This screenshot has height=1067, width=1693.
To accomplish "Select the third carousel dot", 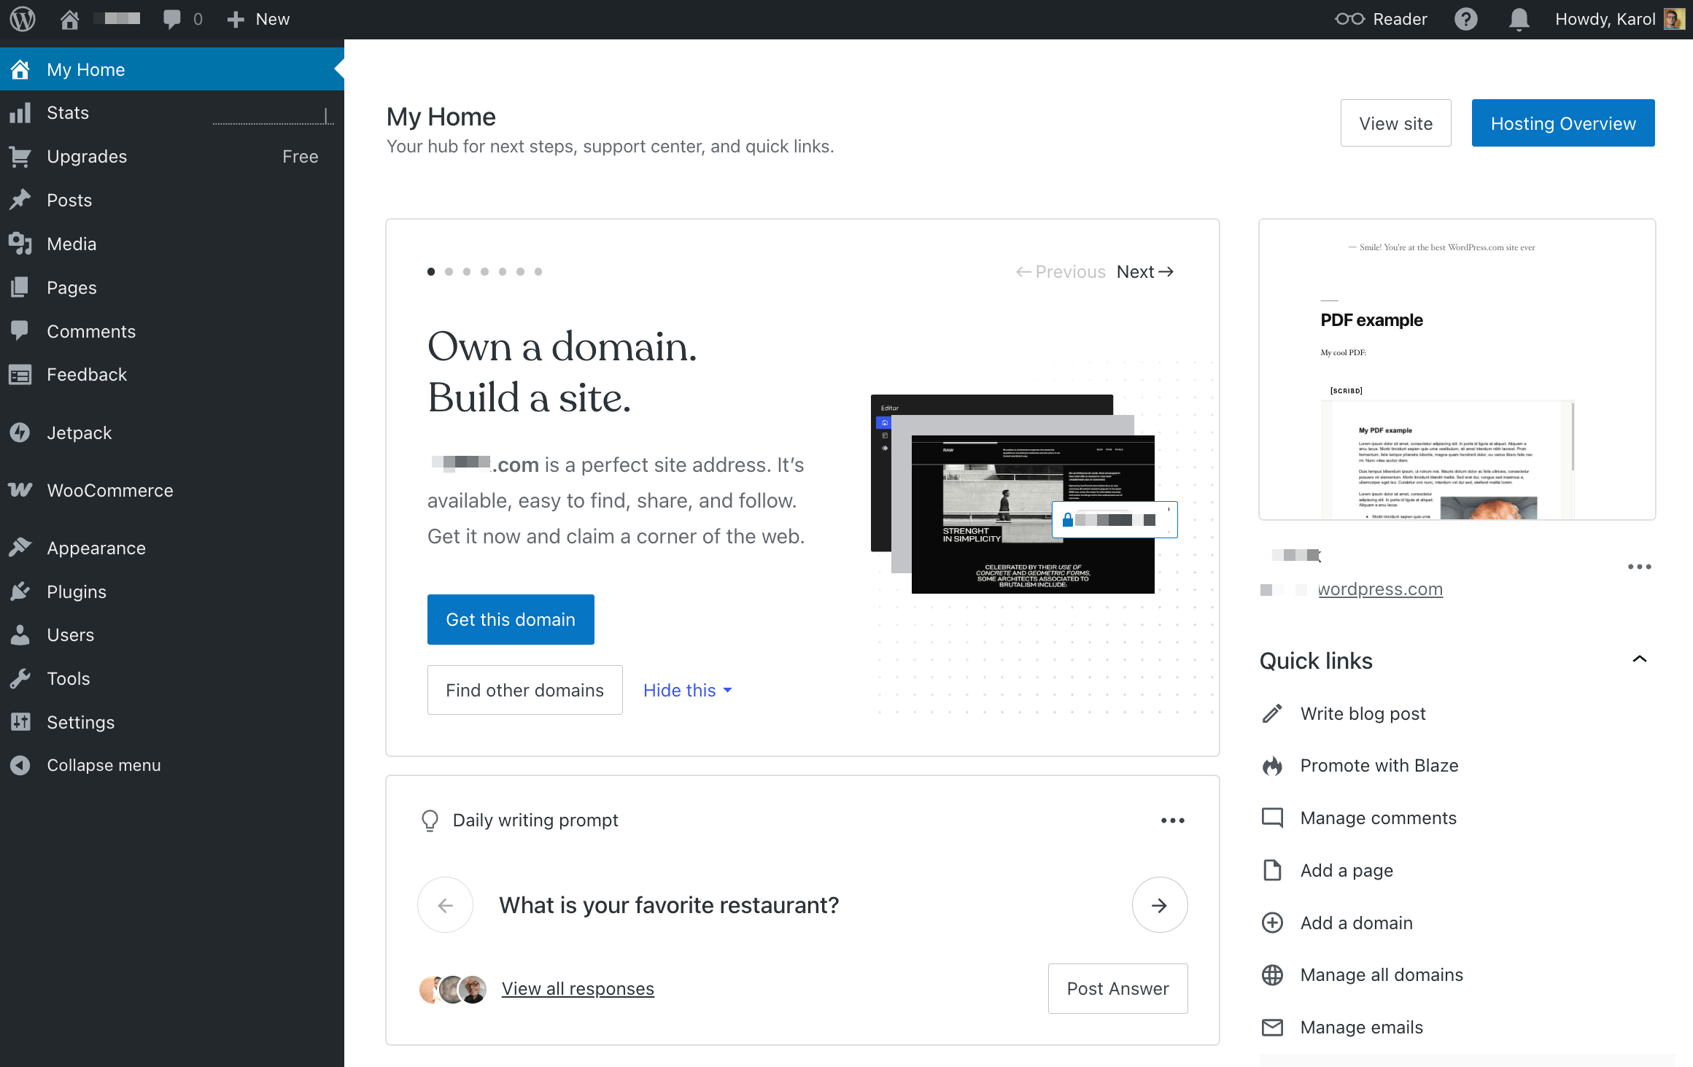I will tap(467, 271).
